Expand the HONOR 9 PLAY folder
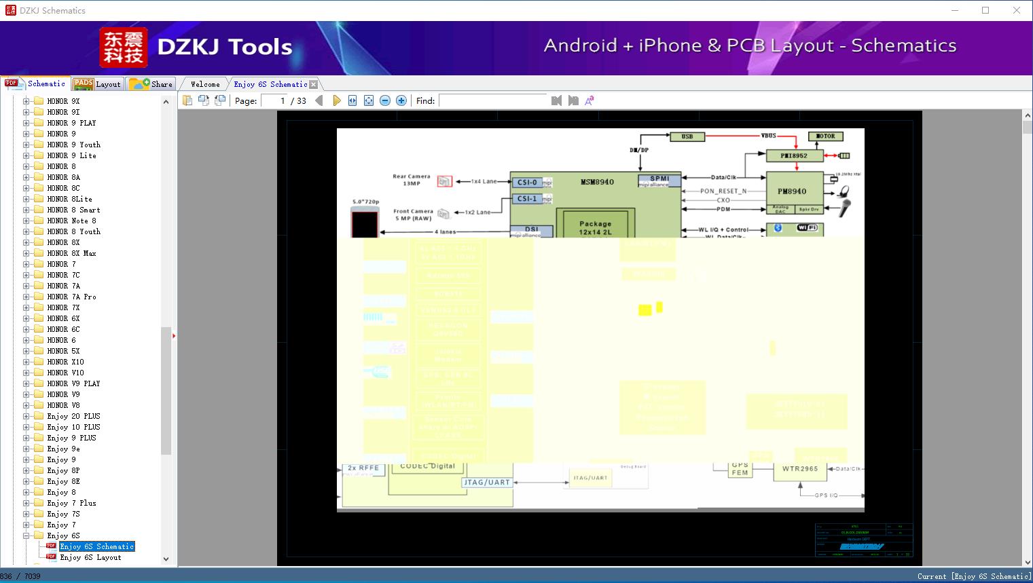The height and width of the screenshot is (583, 1033). pos(26,123)
